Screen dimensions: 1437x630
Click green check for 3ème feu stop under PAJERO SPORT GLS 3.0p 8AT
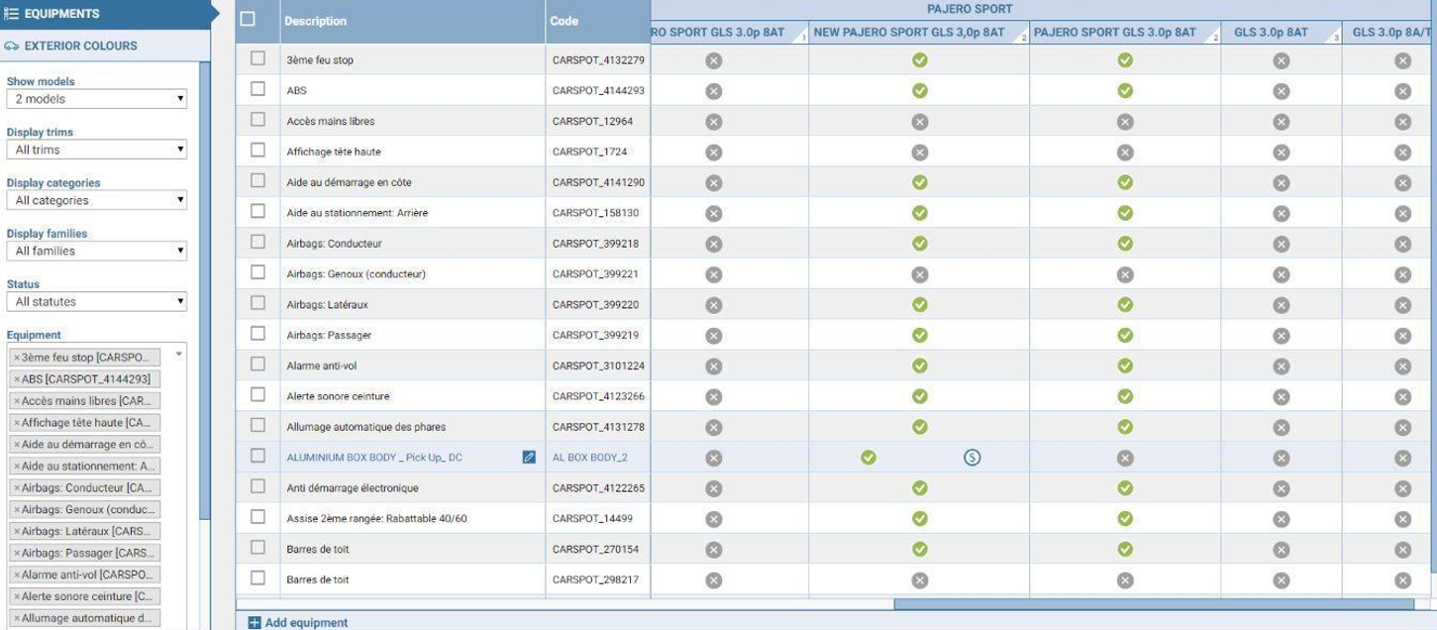click(x=1125, y=60)
